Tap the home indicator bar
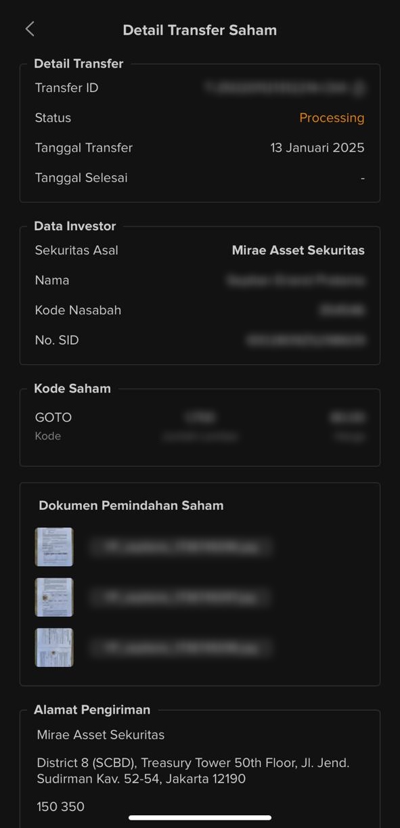The image size is (400, 828). coord(200,818)
